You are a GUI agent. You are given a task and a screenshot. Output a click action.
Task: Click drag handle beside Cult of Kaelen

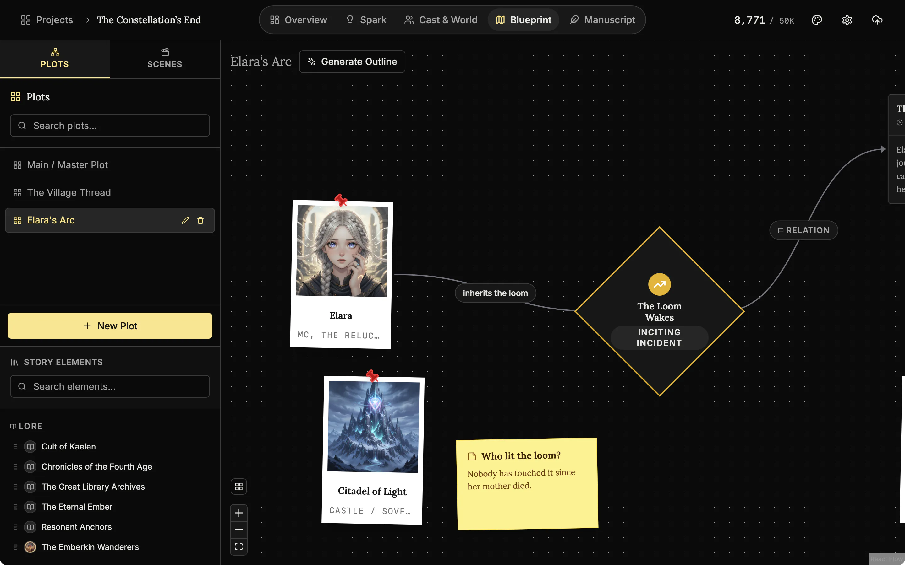15,446
